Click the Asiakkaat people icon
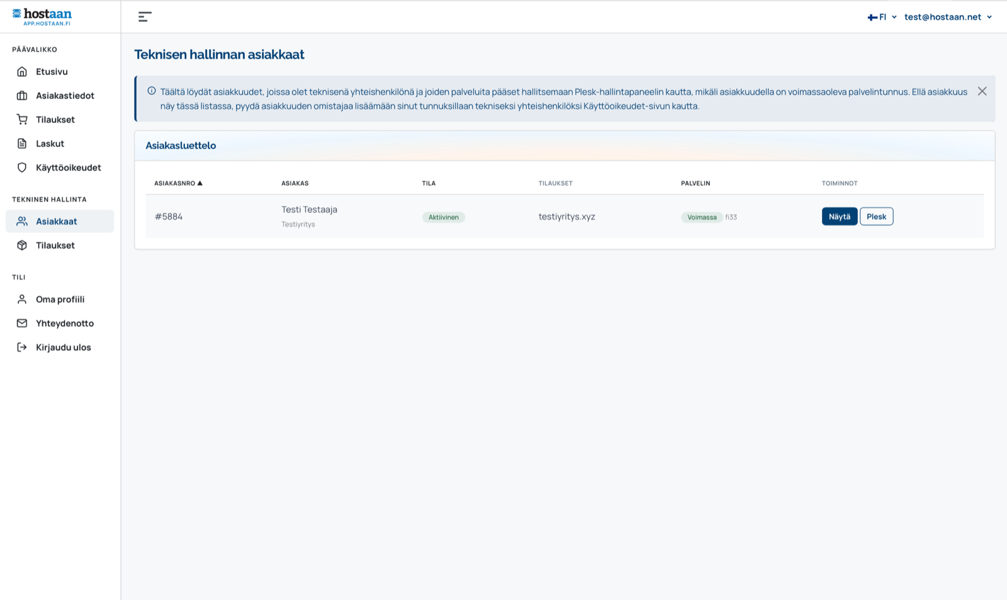Viewport: 1007px width, 600px height. [22, 222]
